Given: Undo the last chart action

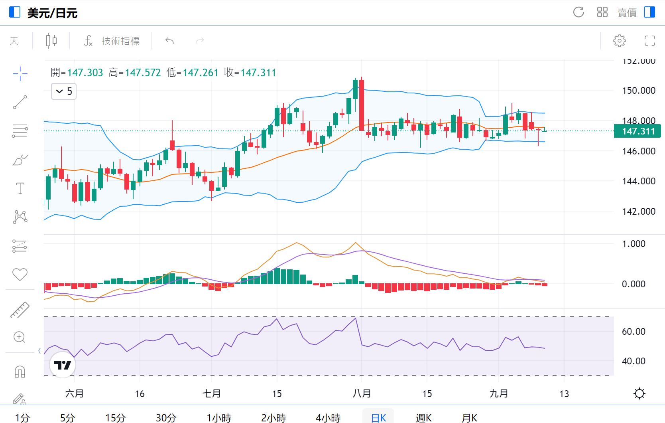Looking at the screenshot, I should [169, 41].
